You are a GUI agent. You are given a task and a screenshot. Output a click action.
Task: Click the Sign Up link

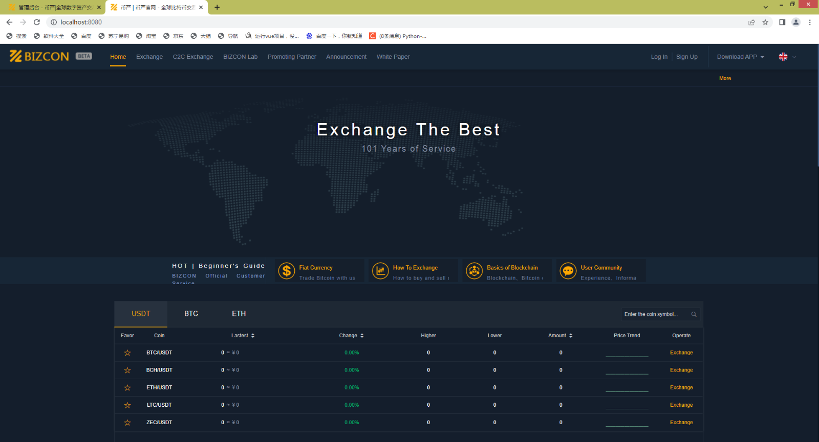[686, 57]
